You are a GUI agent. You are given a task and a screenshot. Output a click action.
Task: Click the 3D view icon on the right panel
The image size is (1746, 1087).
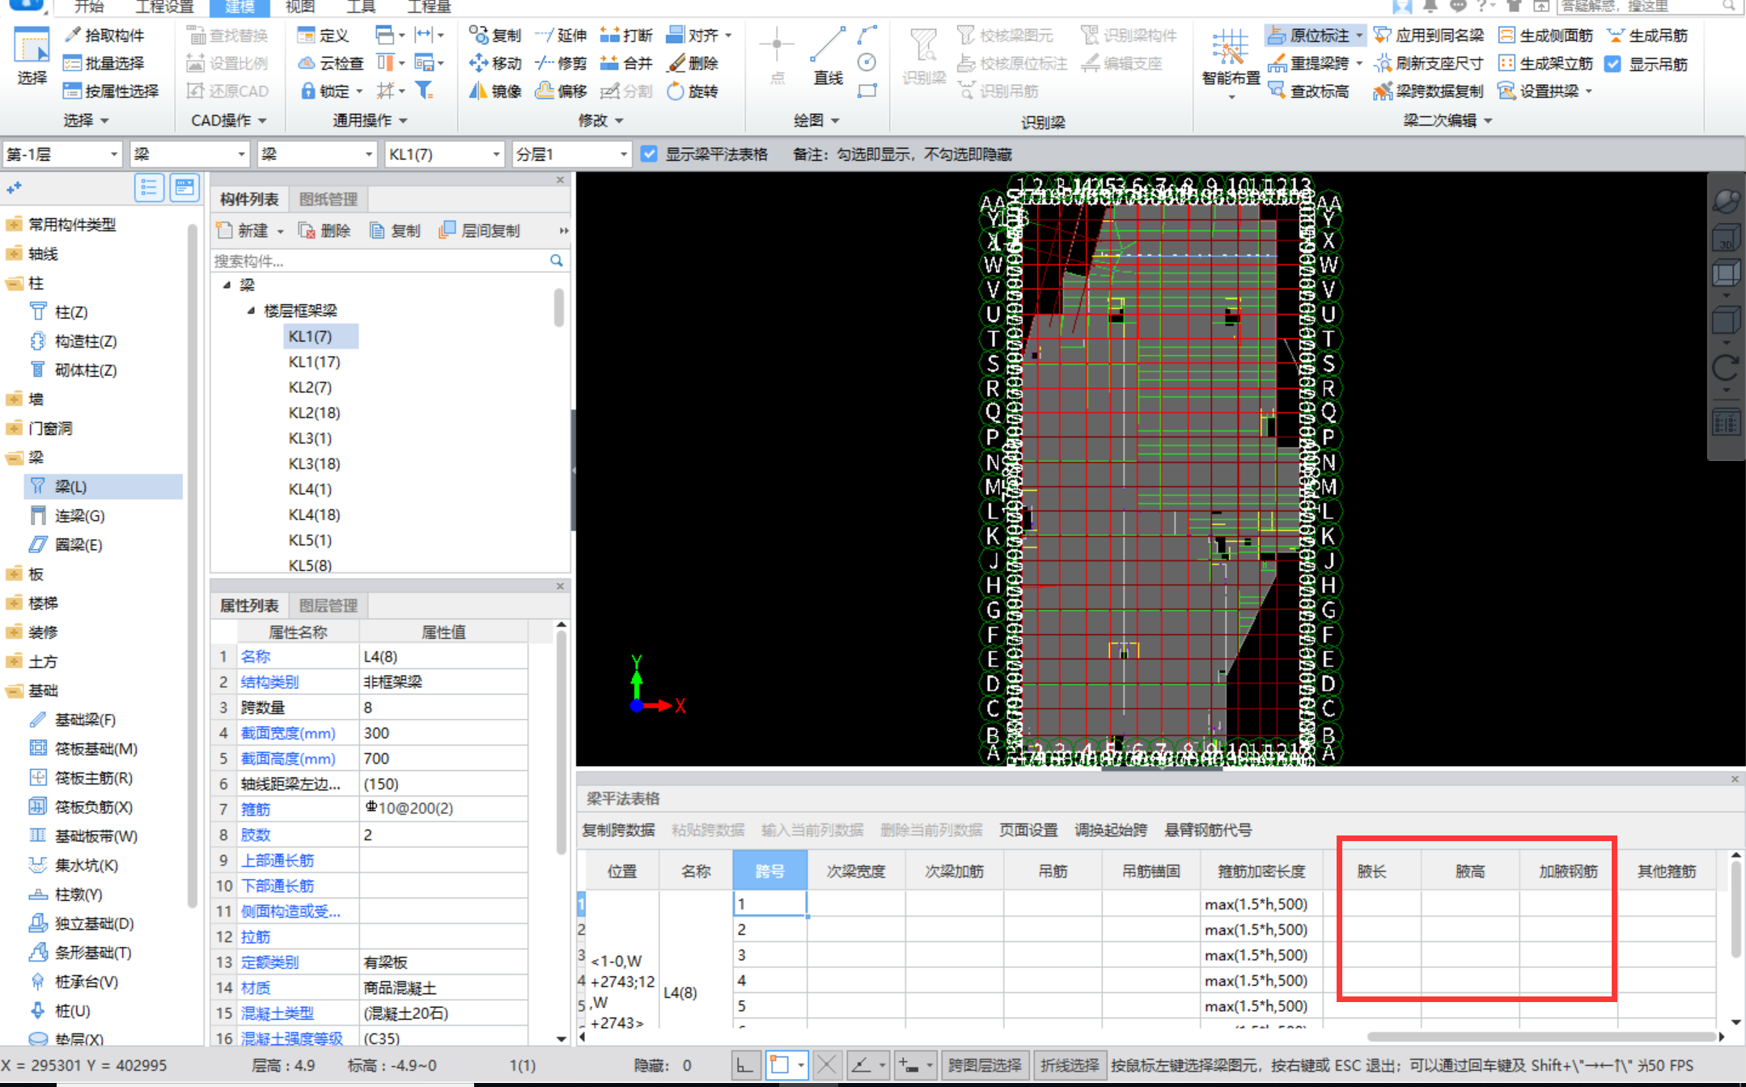(x=1726, y=237)
